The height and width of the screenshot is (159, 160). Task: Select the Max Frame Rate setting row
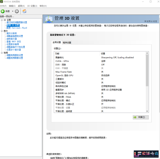[100, 72]
